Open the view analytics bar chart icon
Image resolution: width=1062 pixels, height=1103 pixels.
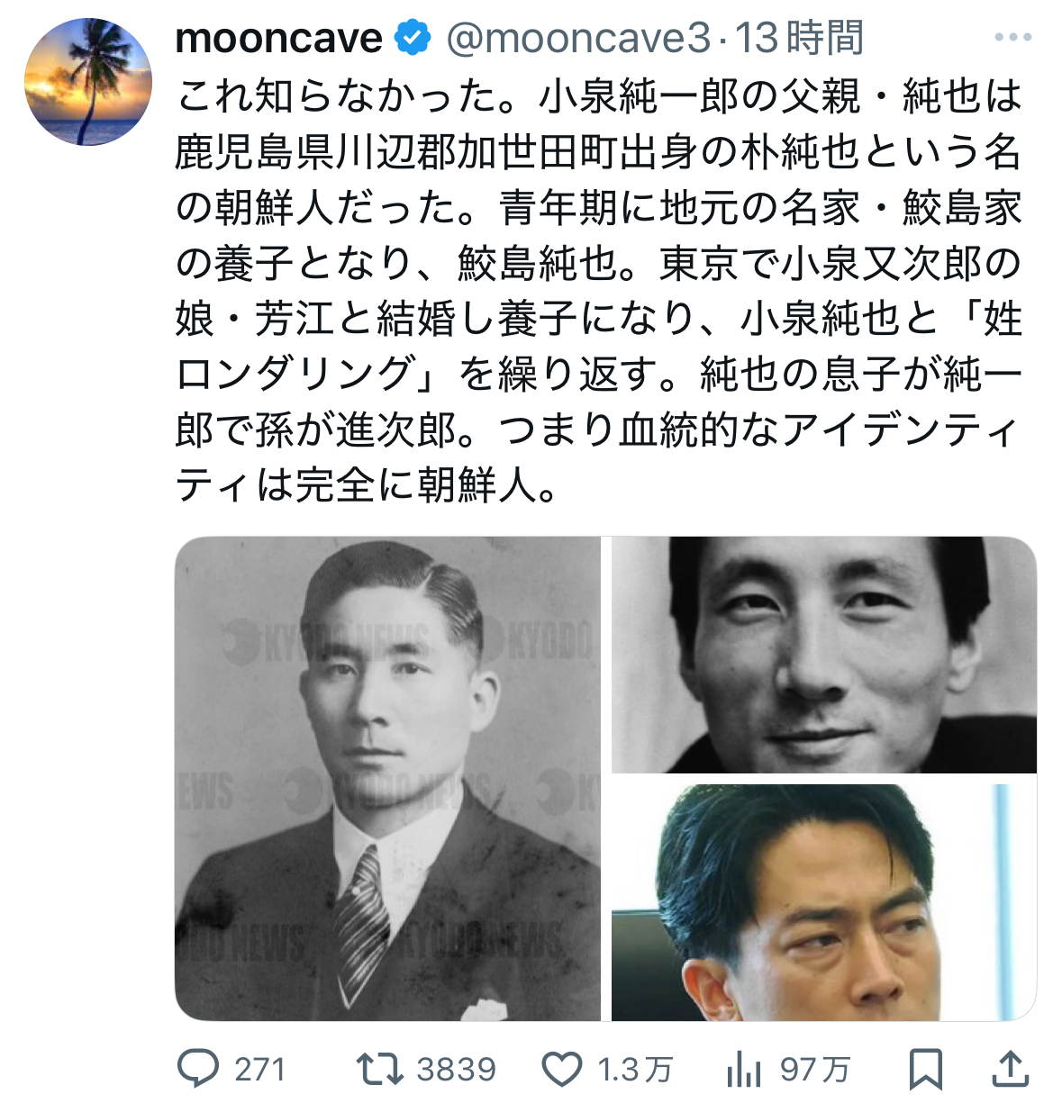point(744,1069)
